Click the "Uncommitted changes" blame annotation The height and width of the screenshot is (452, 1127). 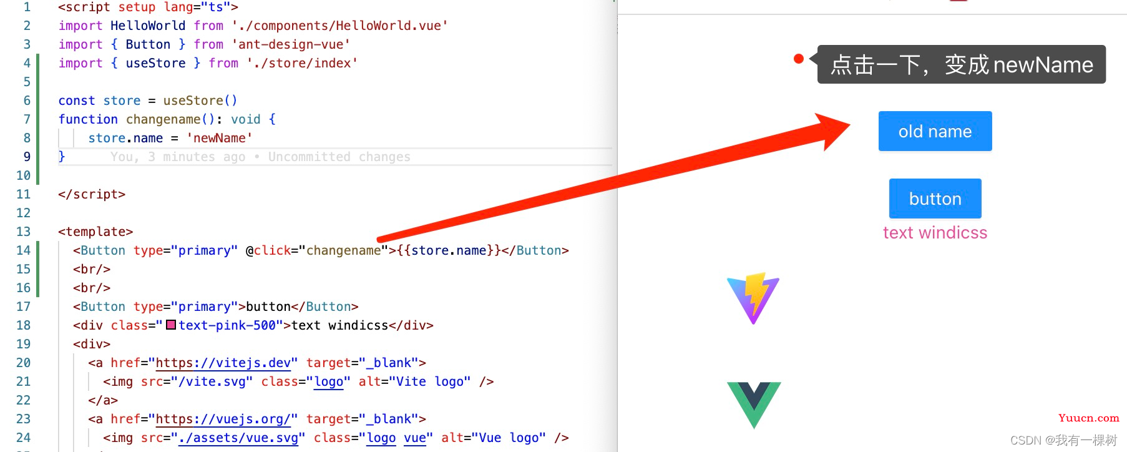coord(339,157)
